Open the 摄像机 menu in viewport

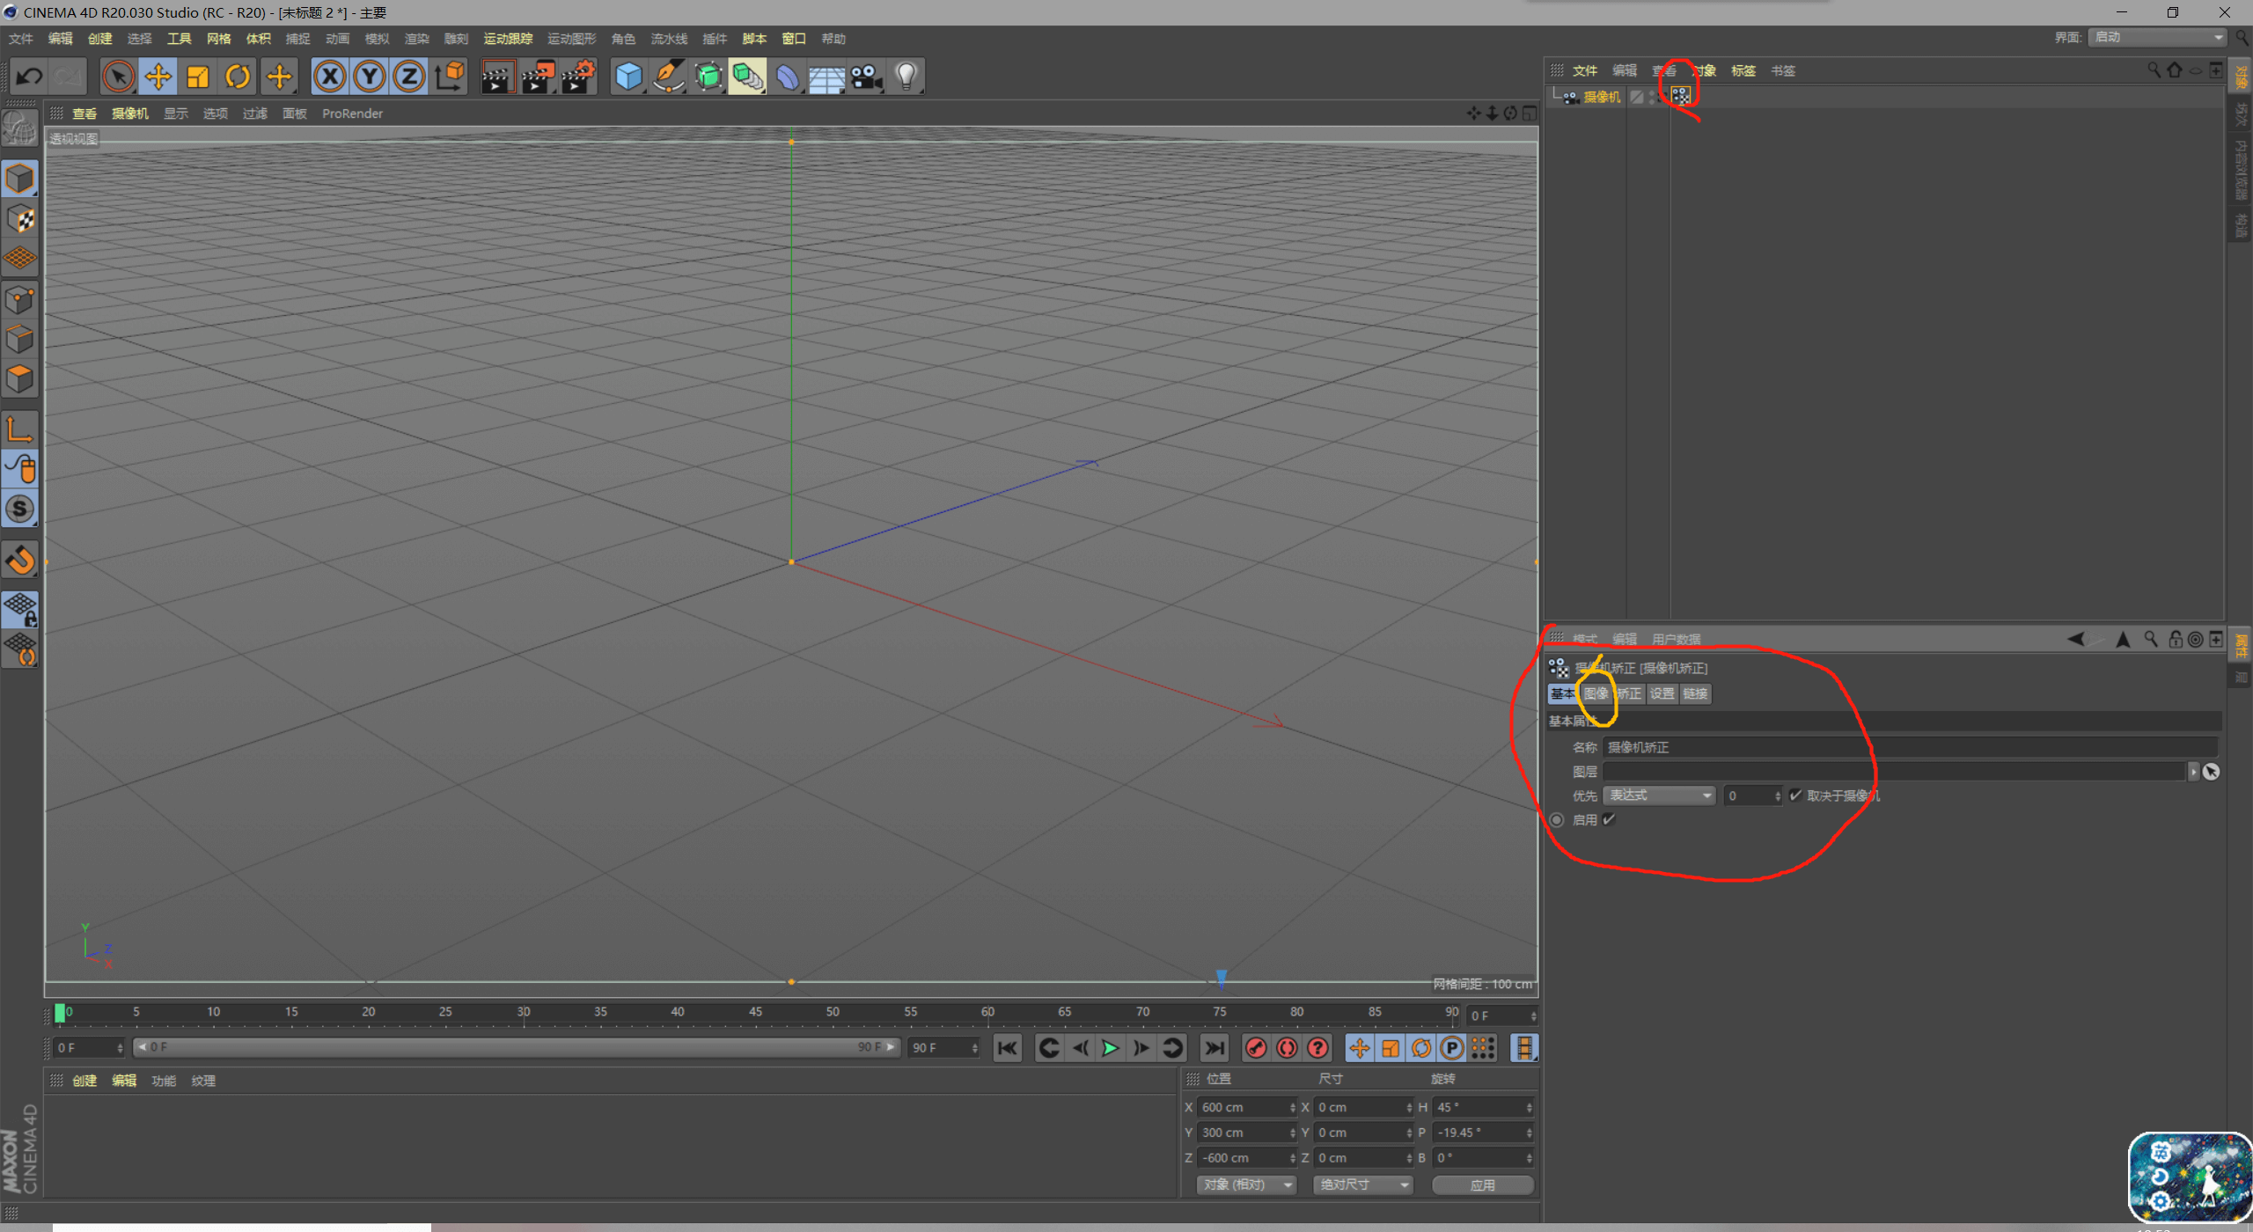[130, 114]
